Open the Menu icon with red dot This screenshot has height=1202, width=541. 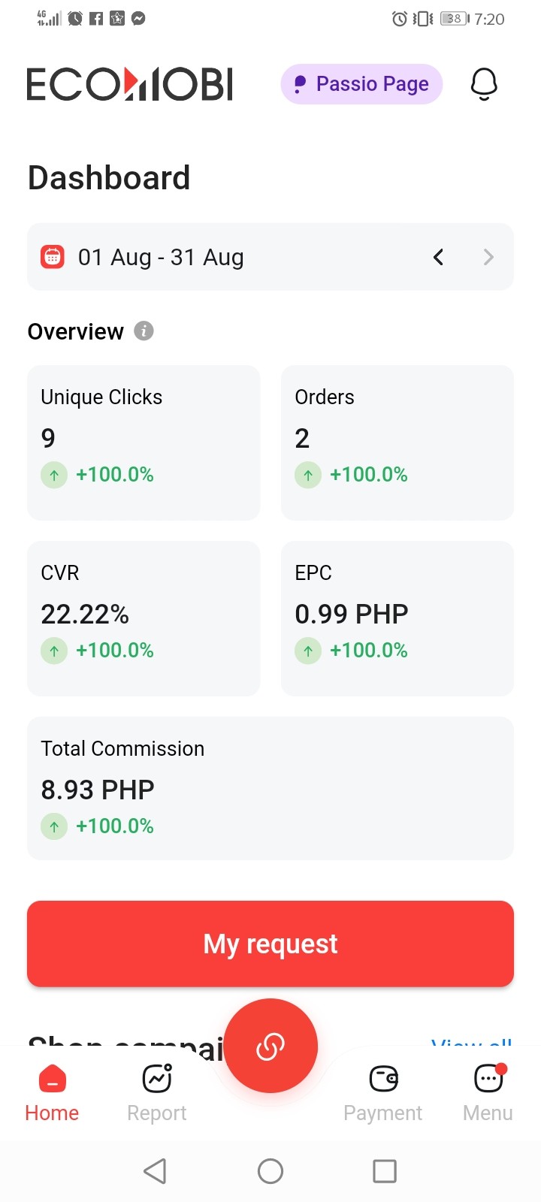click(488, 1079)
